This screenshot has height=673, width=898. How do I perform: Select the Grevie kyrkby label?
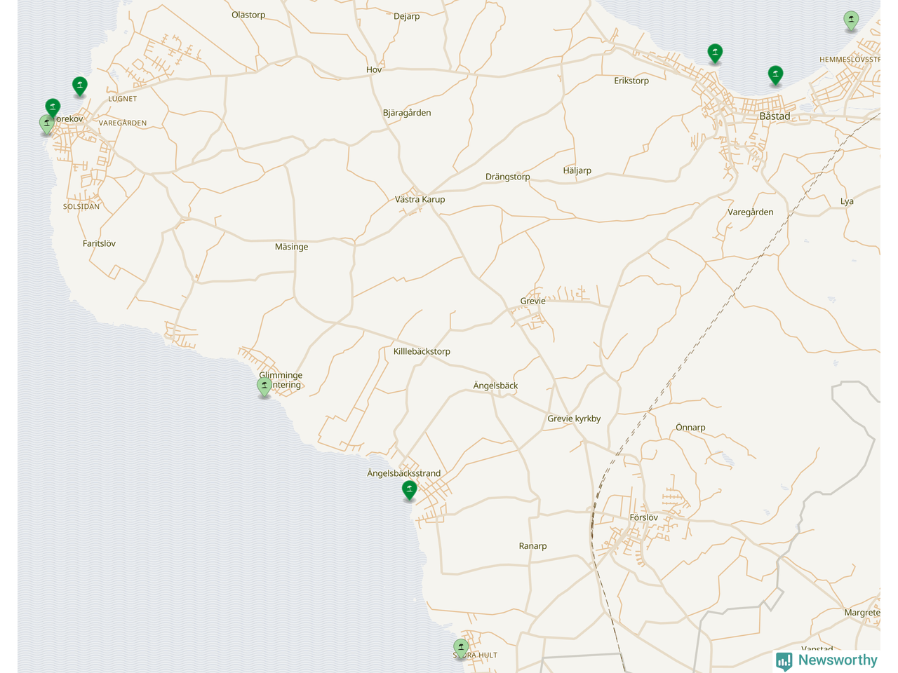[x=574, y=419]
